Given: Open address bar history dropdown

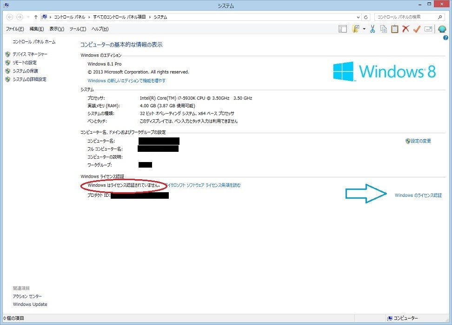Looking at the screenshot, I should (x=358, y=17).
